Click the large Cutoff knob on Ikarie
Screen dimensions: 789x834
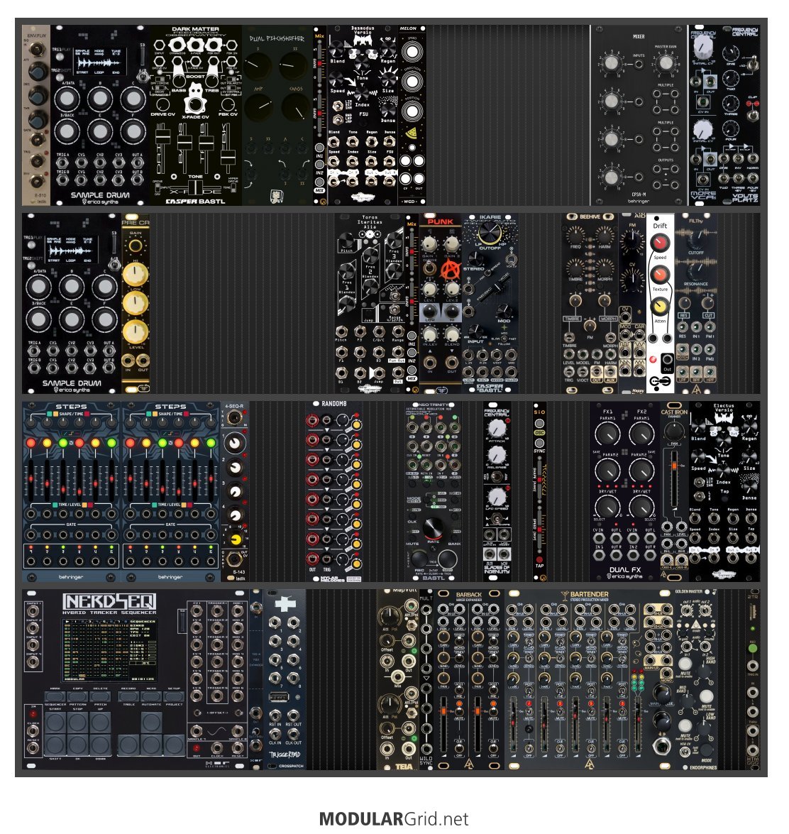[x=489, y=232]
